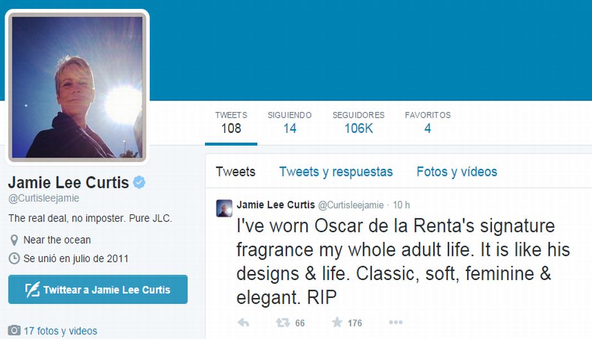
Task: Open the small avatar in the tweet
Action: [x=224, y=208]
